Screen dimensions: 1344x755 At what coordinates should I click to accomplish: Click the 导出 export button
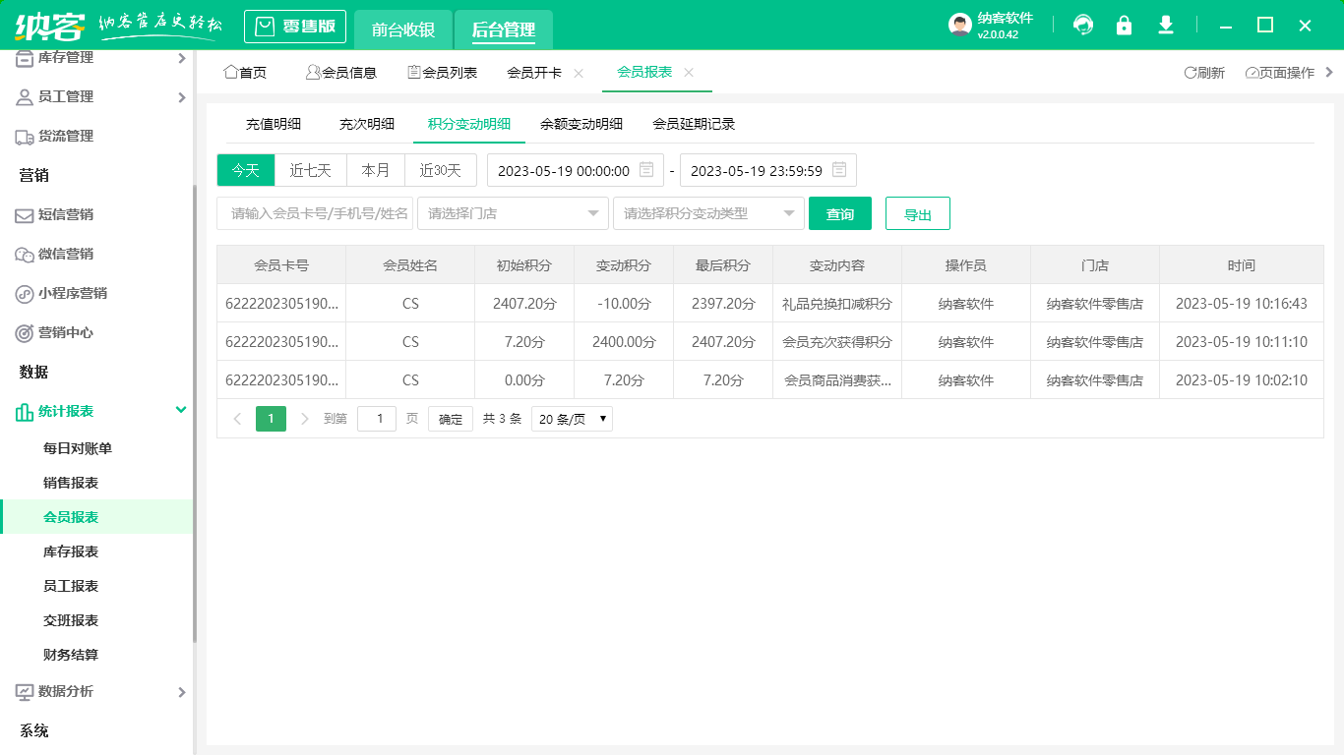(917, 213)
